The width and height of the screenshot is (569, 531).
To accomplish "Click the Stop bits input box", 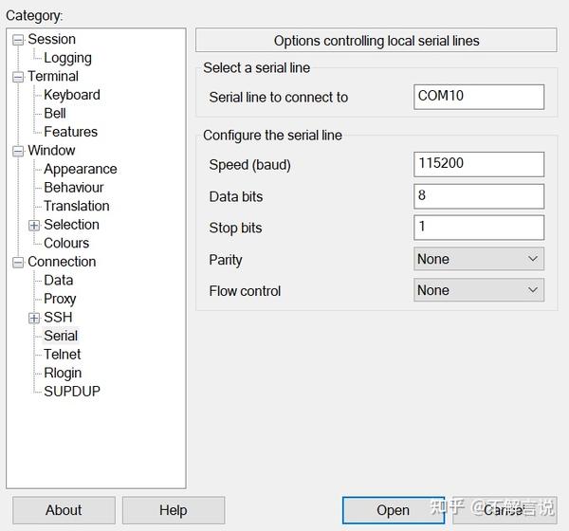I will click(479, 228).
